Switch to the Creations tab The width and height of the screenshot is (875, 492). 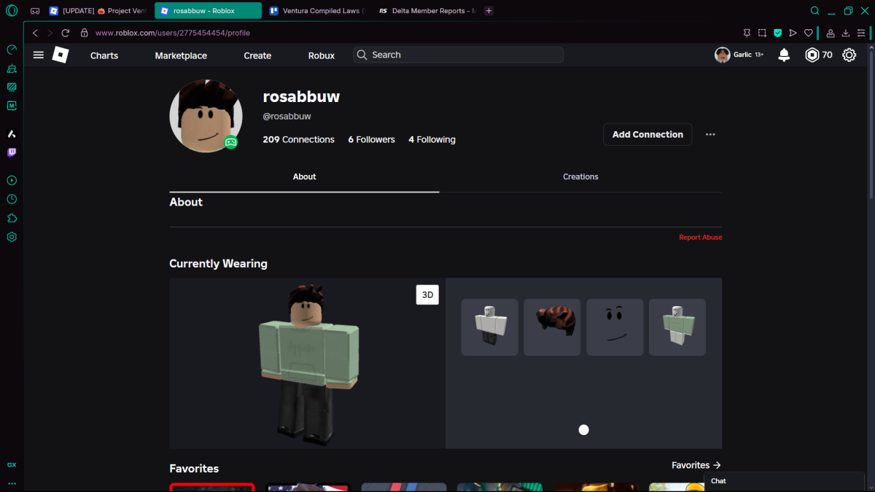coord(580,177)
